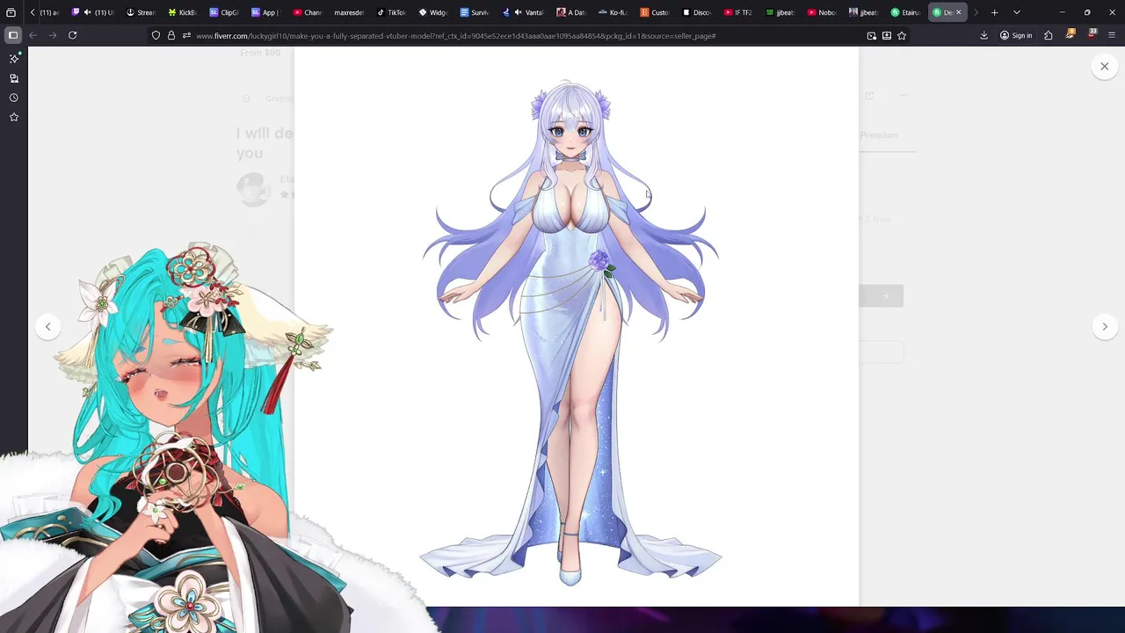Switch to the Etsy Custom tab
Screen dimensions: 1125x633
coord(655,12)
